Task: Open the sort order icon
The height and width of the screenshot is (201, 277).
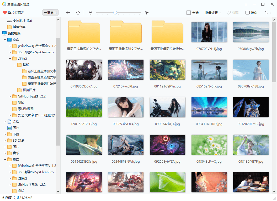Action: (x=267, y=12)
